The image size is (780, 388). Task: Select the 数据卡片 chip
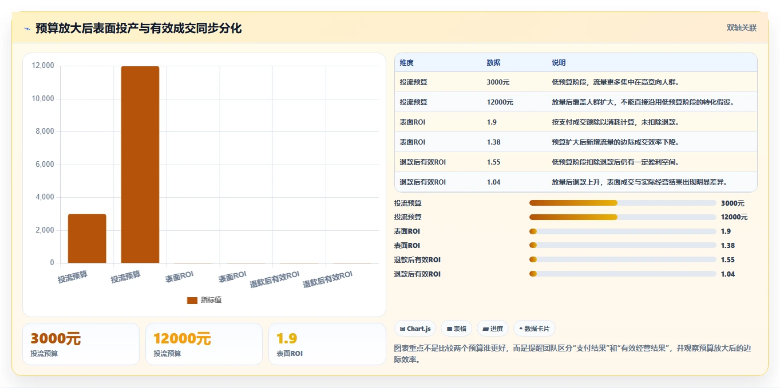pos(534,329)
